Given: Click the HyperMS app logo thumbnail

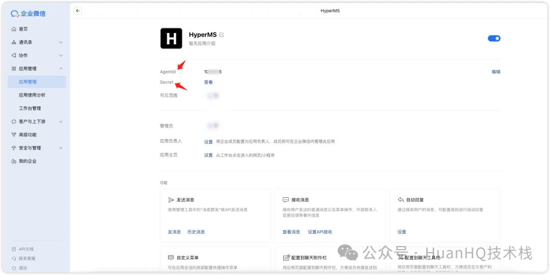Looking at the screenshot, I should point(171,38).
